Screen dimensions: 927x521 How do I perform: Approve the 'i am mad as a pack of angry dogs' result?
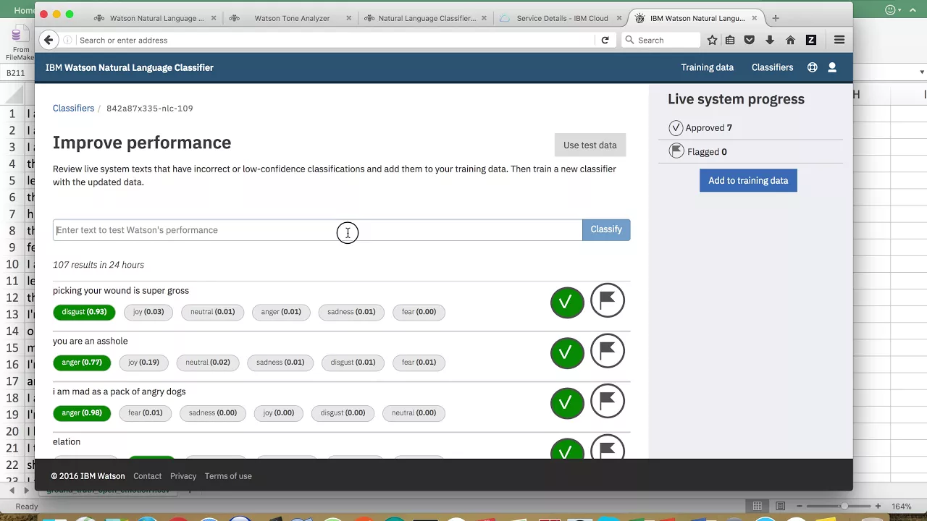(x=567, y=403)
